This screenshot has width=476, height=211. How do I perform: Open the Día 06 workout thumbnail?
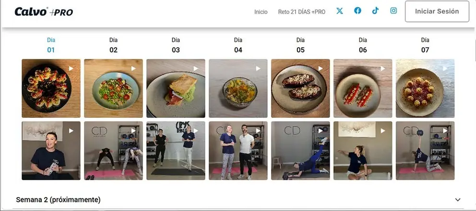point(363,150)
